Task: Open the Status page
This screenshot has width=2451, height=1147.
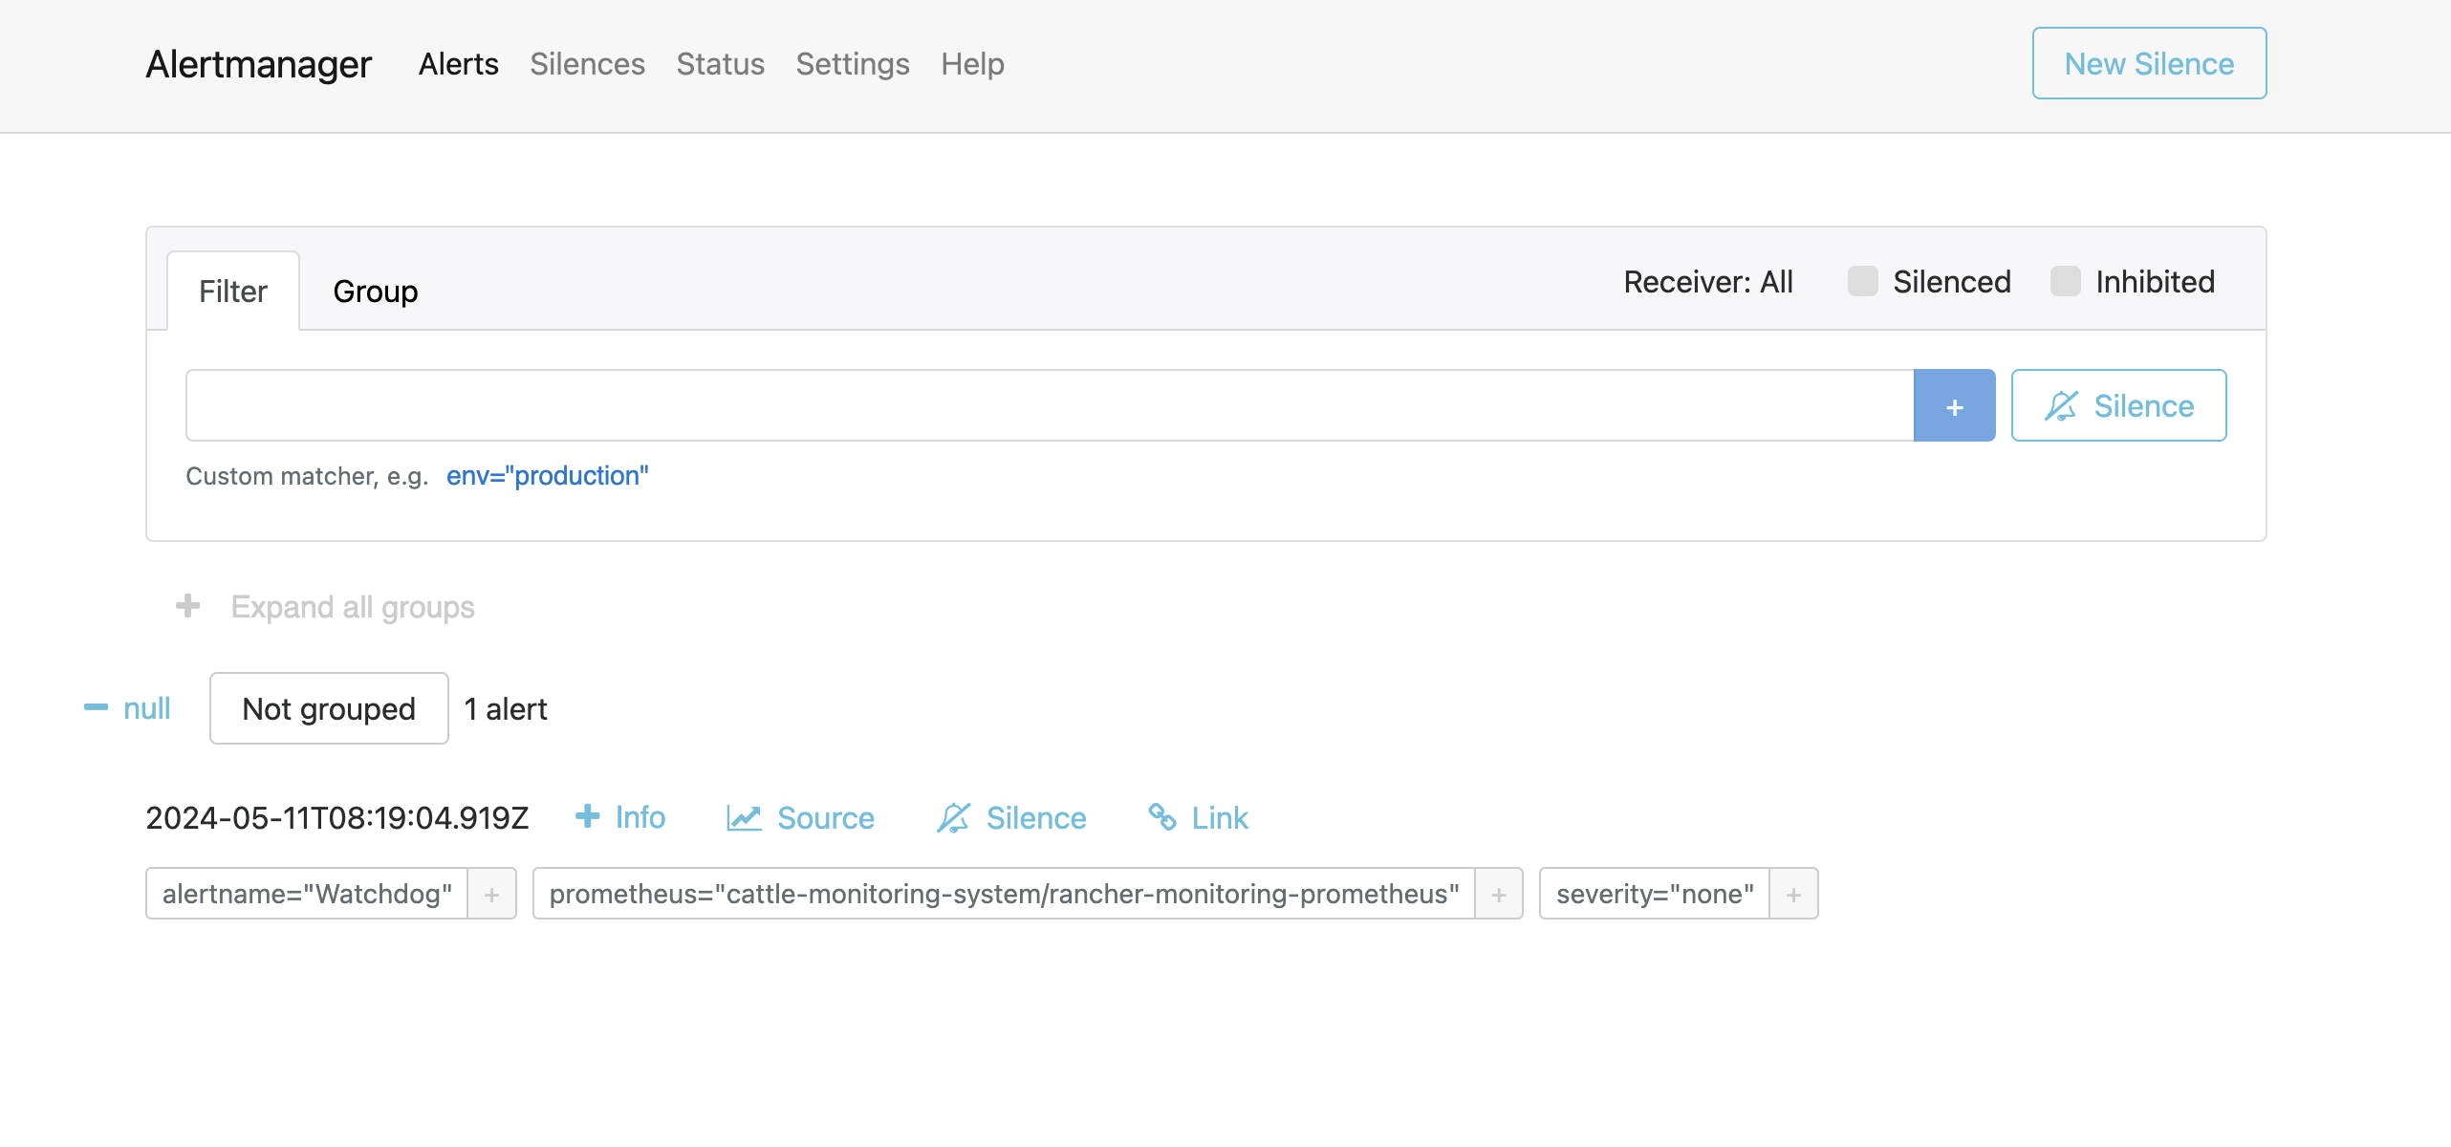Action: (x=721, y=64)
